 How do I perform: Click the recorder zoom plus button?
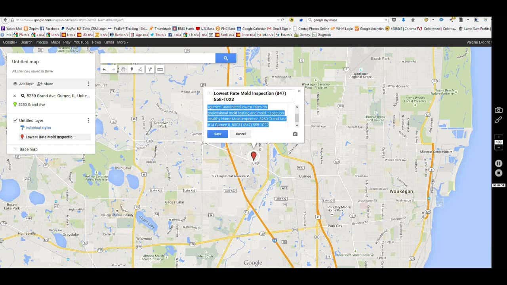499,137
